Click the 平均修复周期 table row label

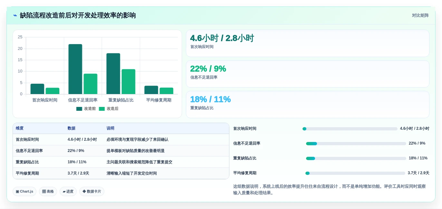tap(27, 173)
